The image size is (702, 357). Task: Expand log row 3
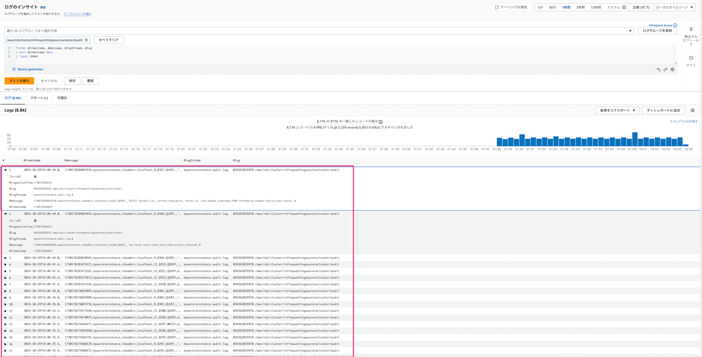click(x=6, y=258)
